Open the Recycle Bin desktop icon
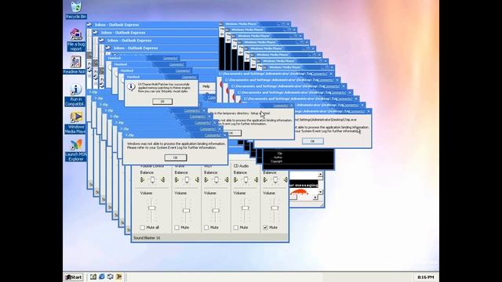 coord(76,10)
